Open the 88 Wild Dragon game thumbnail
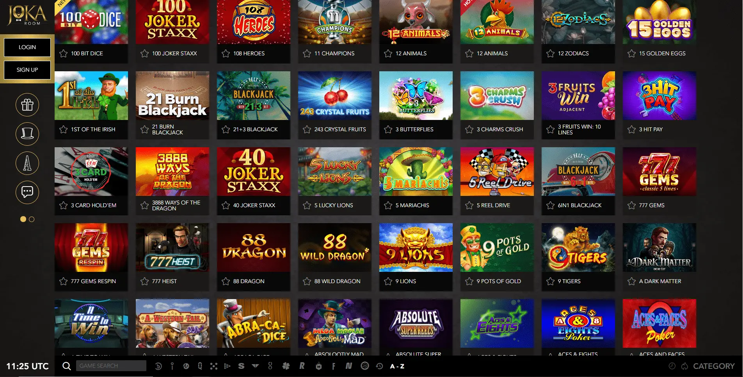Viewport: 743px width, 377px height. click(x=335, y=247)
